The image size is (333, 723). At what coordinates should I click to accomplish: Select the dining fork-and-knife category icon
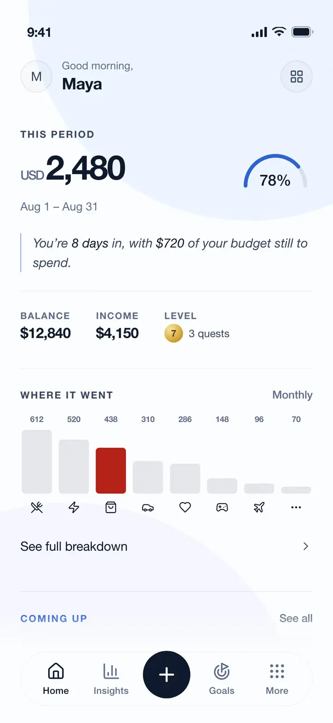[x=37, y=508]
